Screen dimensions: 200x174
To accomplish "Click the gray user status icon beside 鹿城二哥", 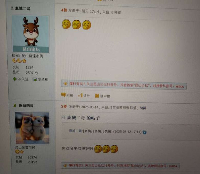I will [x=12, y=8].
